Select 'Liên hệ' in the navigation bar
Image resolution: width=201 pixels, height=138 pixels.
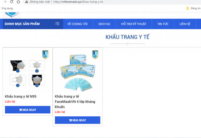(x=185, y=24)
